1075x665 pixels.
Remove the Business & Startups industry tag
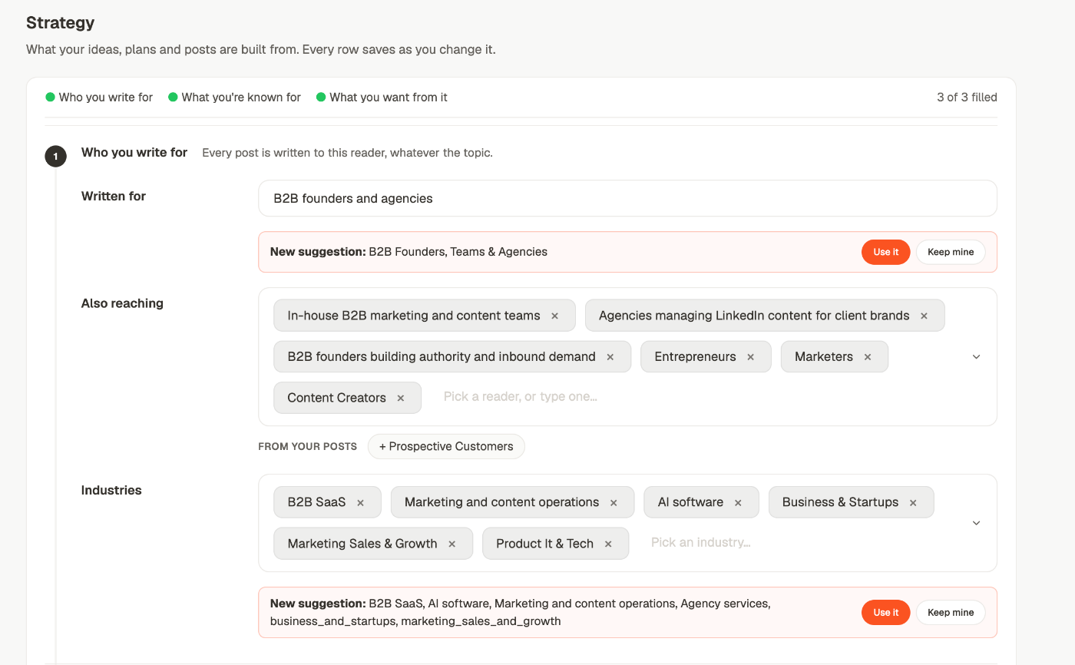click(913, 503)
